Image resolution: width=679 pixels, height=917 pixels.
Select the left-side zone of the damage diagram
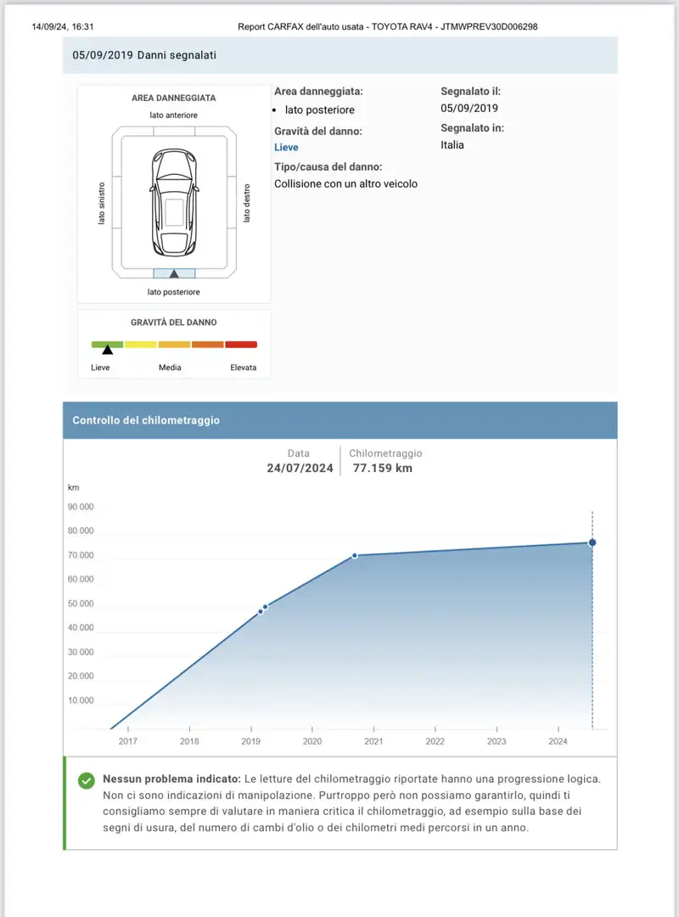point(116,202)
